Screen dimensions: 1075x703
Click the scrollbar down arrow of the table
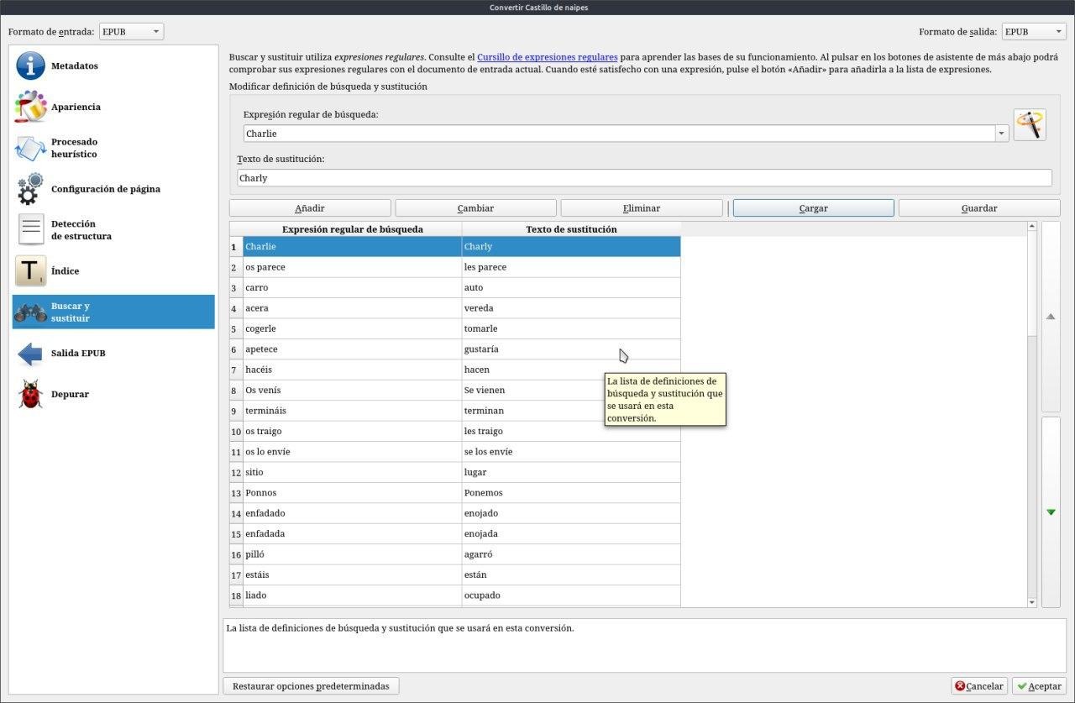click(1032, 602)
